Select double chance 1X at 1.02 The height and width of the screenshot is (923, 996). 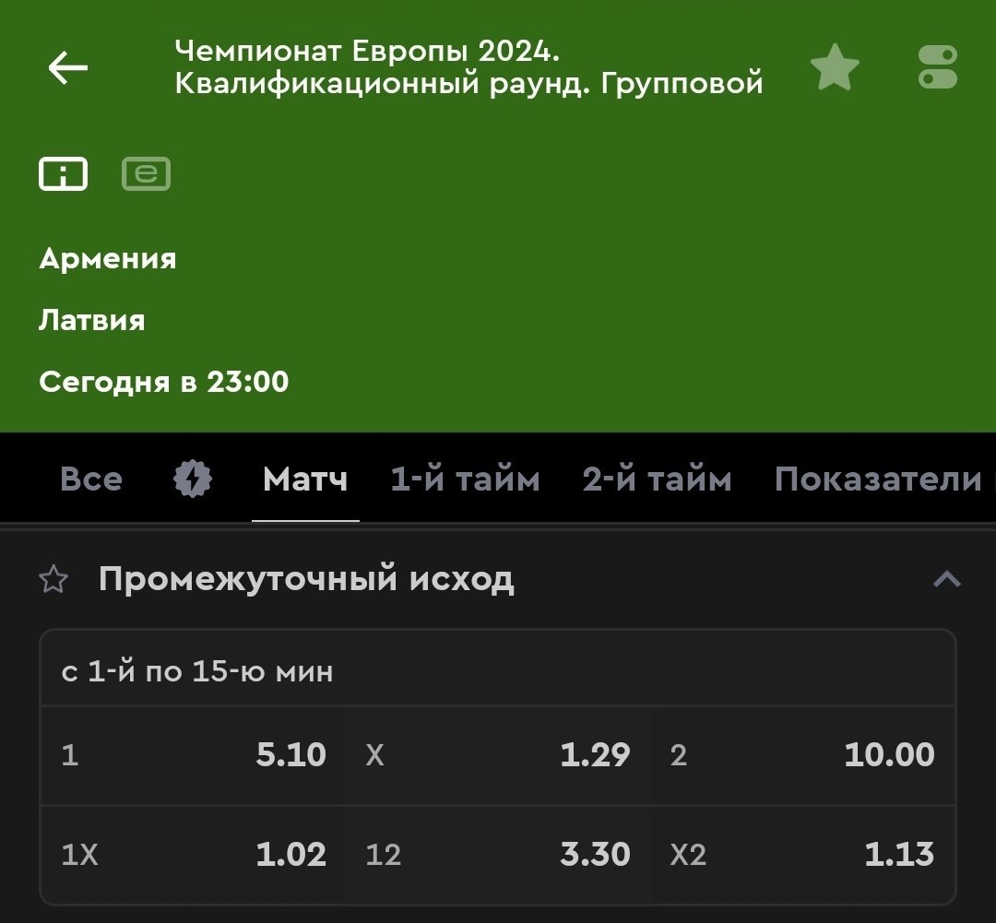pos(193,855)
